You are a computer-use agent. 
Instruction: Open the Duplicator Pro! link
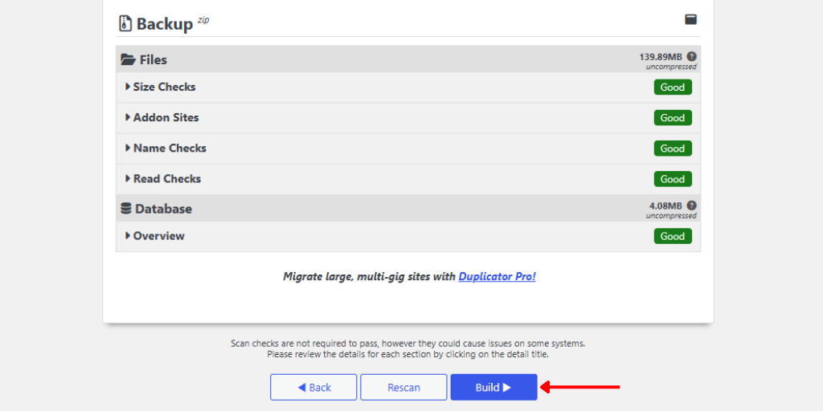pyautogui.click(x=497, y=276)
